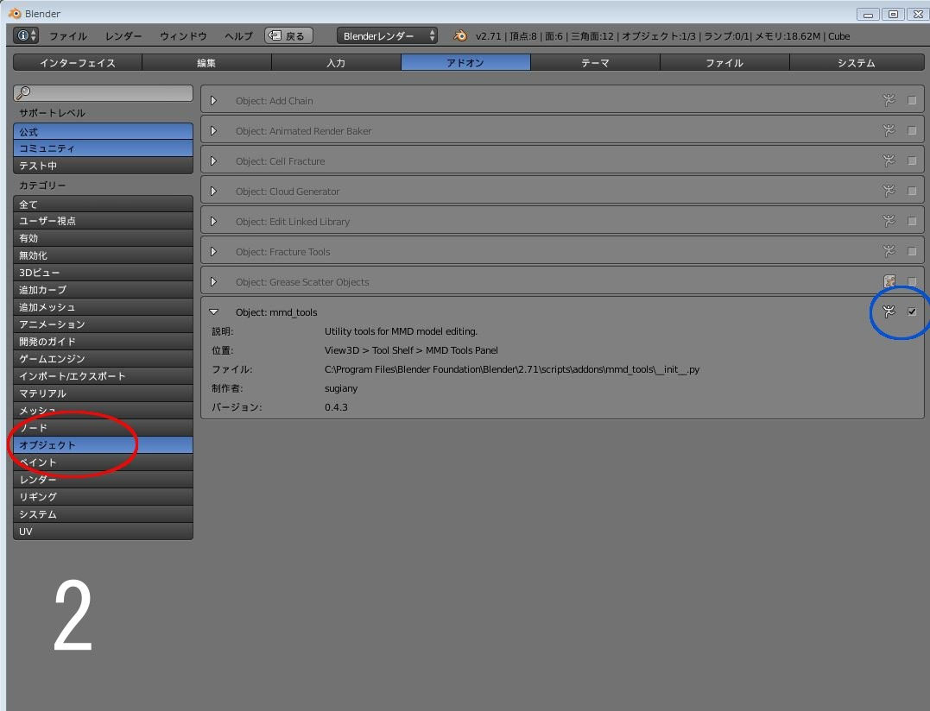Expand the Fracture Tools addon details
Viewport: 930px width, 711px height.
[x=214, y=252]
